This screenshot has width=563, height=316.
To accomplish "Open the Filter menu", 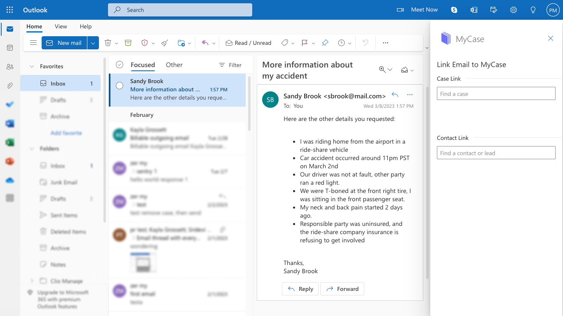I will pyautogui.click(x=230, y=65).
